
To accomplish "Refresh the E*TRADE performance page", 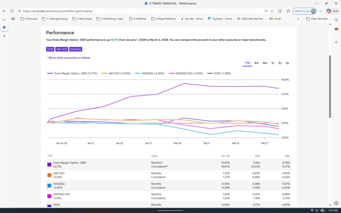I will [x=12, y=11].
